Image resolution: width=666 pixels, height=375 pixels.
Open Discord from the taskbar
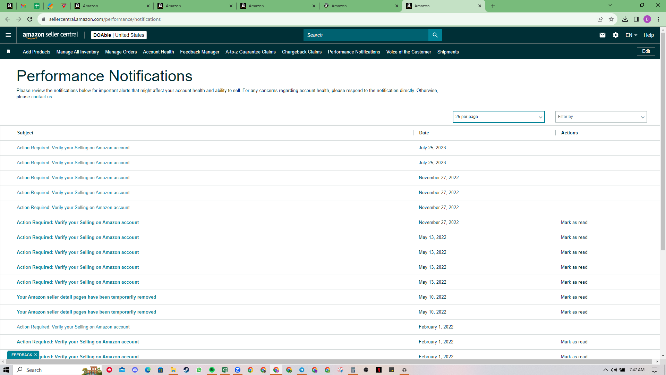[135, 370]
